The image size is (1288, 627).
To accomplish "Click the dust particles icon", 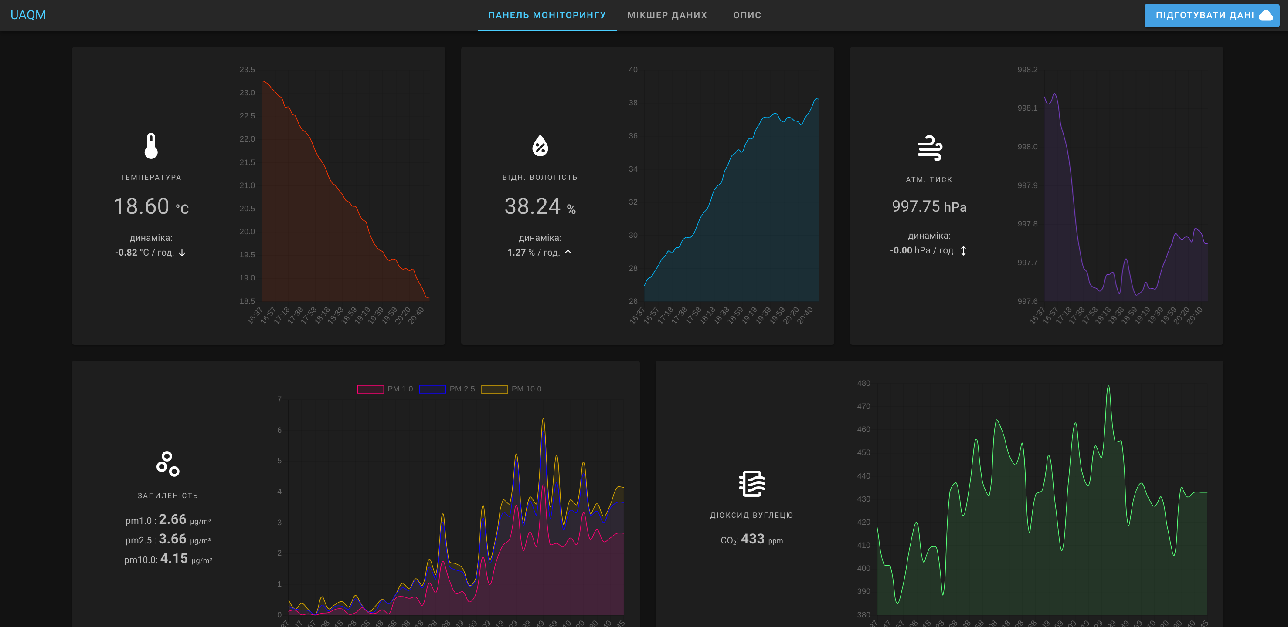I will tap(167, 464).
